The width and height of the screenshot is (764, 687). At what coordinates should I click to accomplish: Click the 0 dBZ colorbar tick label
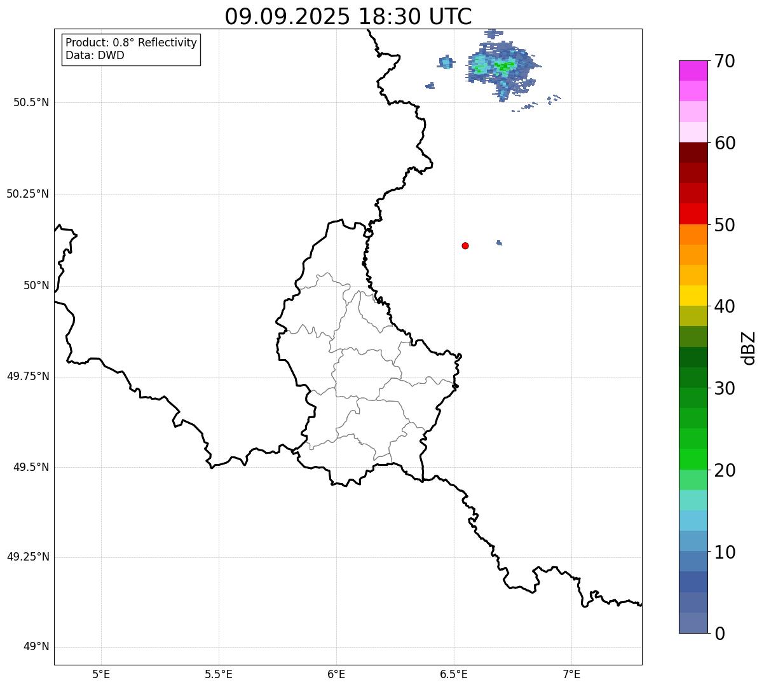720,634
